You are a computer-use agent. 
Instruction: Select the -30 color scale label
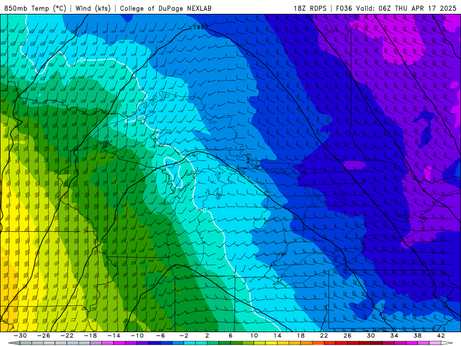pyautogui.click(x=20, y=336)
